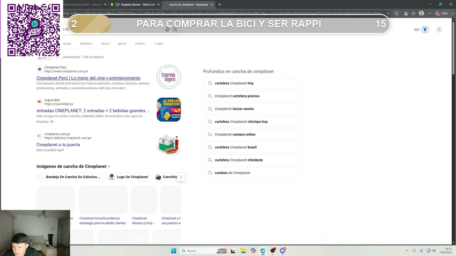Open the Mapas search tab
Viewport: 456px width, 256px height.
click(x=122, y=44)
